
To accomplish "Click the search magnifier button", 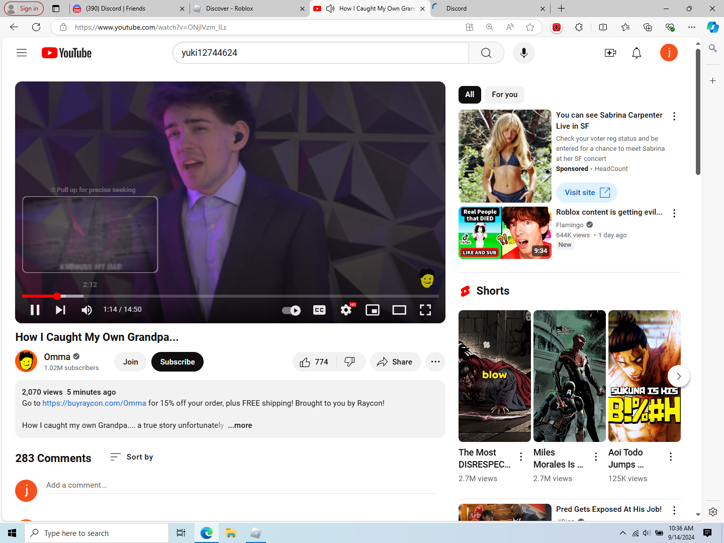I will pyautogui.click(x=486, y=53).
